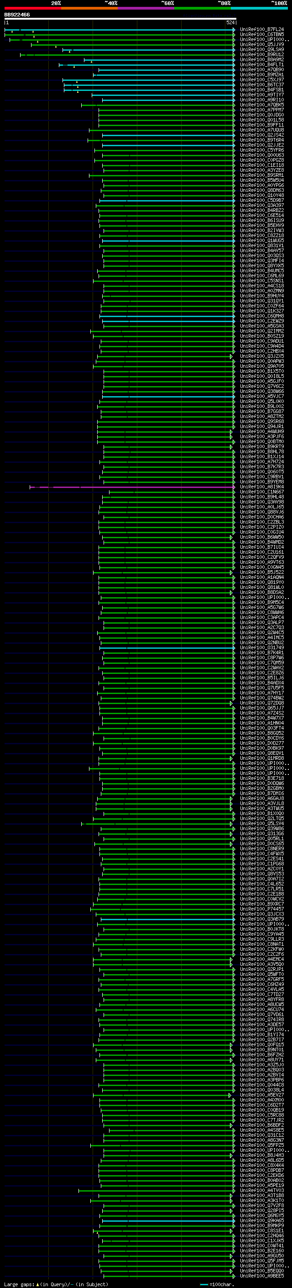Select the UniRef100_Q2JS42 label
The width and height of the screenshot is (292, 1288).
[x=261, y=136]
